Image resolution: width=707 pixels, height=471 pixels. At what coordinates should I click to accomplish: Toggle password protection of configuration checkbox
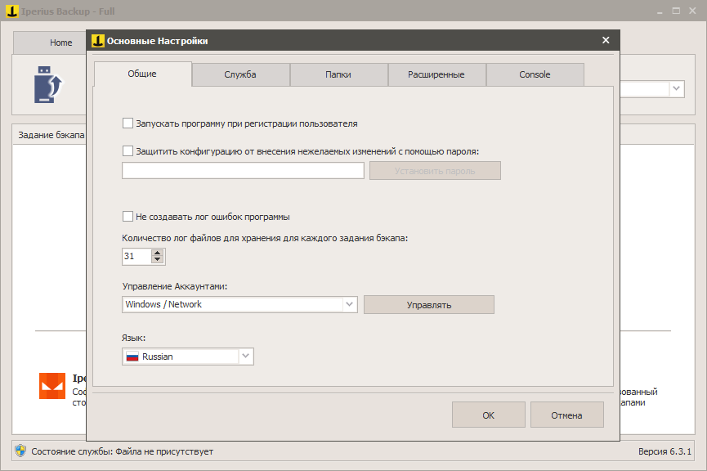(128, 150)
